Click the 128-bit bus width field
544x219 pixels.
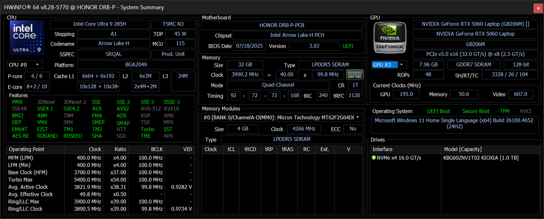(x=521, y=65)
